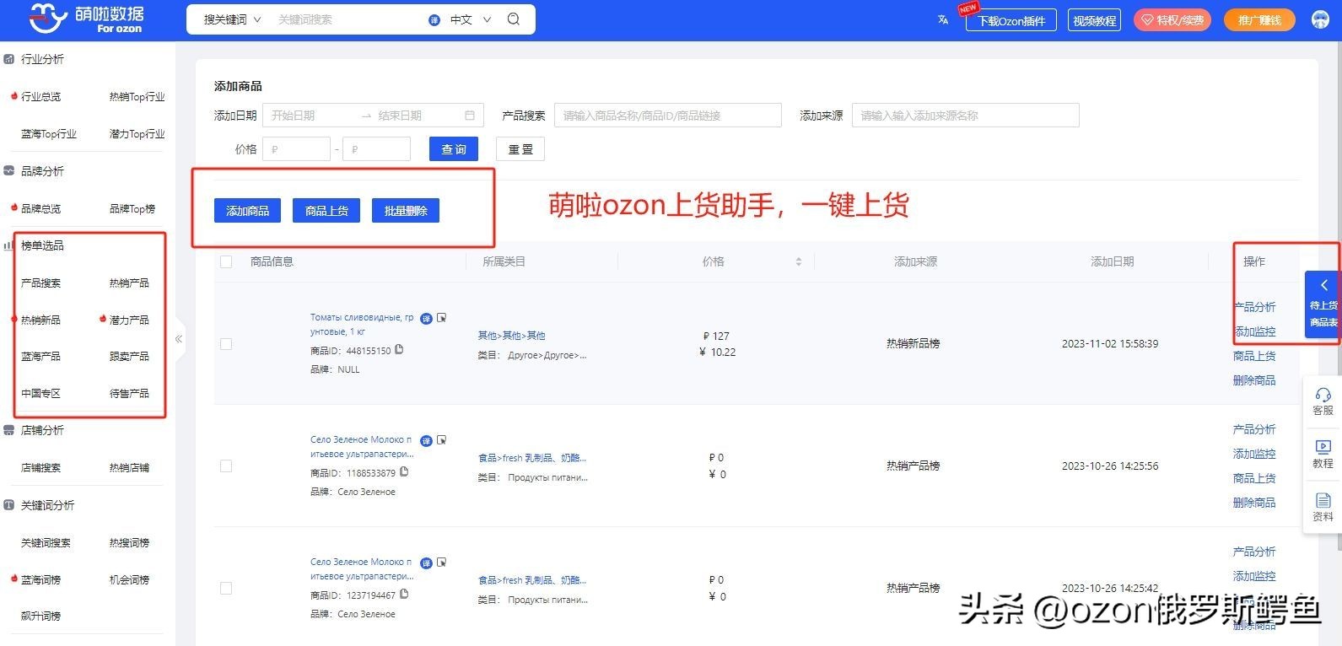Open 热销新品 in the sidebar
The image size is (1342, 646).
[x=40, y=320]
